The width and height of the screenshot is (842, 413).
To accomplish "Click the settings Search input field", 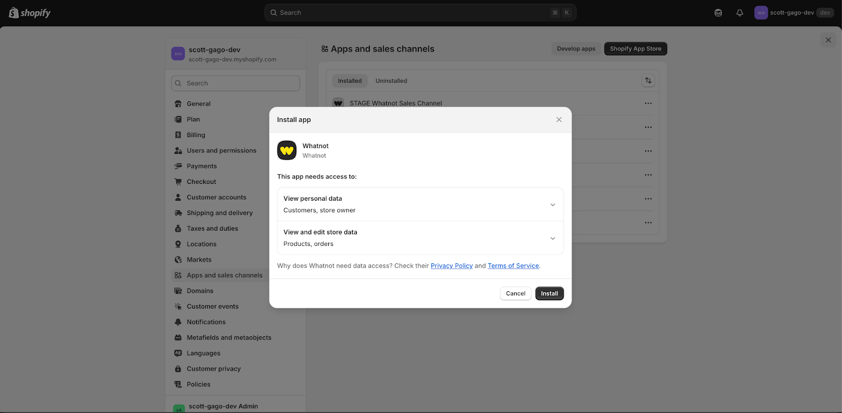I will pos(236,84).
